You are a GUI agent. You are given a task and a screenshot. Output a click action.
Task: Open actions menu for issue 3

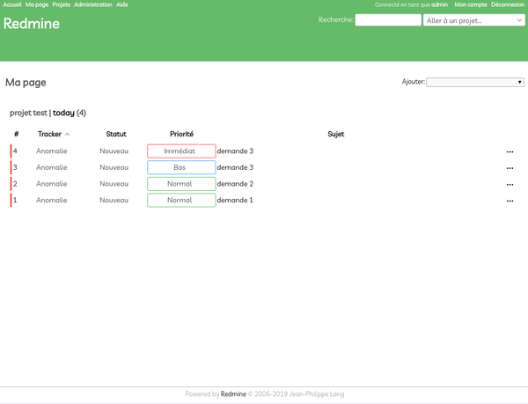click(x=510, y=168)
